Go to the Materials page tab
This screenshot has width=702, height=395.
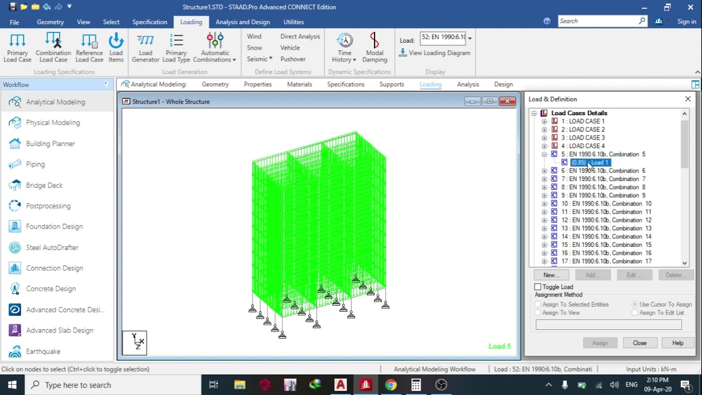point(299,84)
